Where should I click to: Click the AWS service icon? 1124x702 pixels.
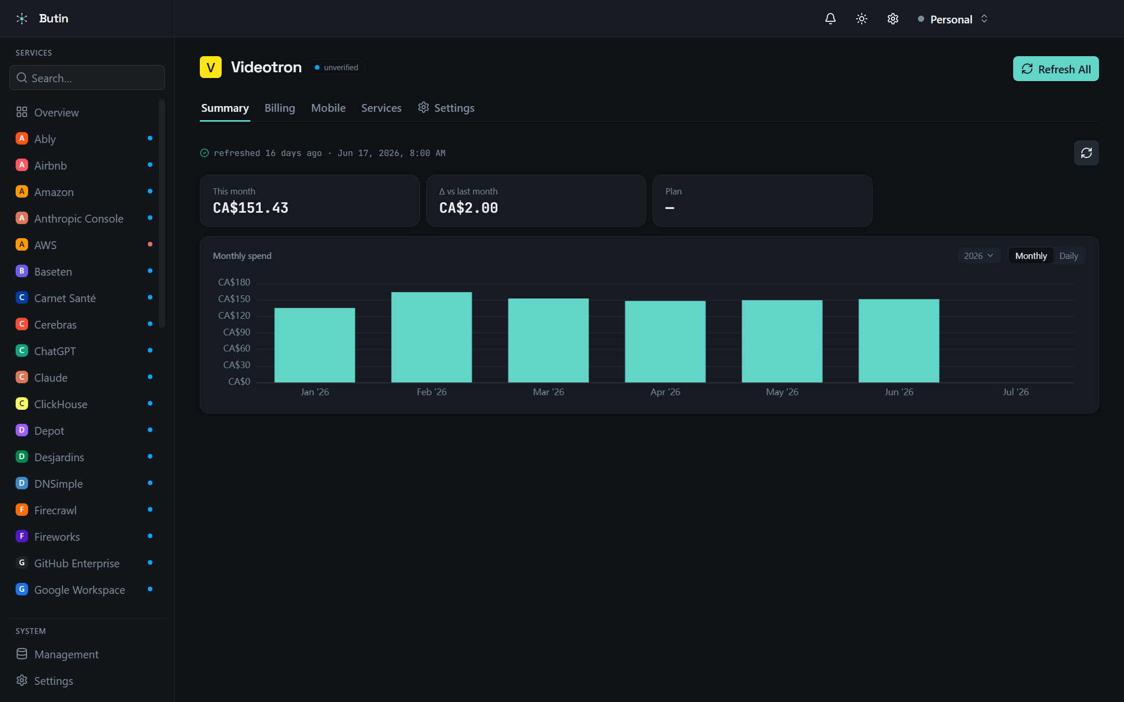[x=22, y=244]
